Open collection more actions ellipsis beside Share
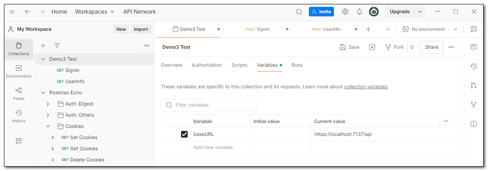488x171 pixels. coord(451,47)
